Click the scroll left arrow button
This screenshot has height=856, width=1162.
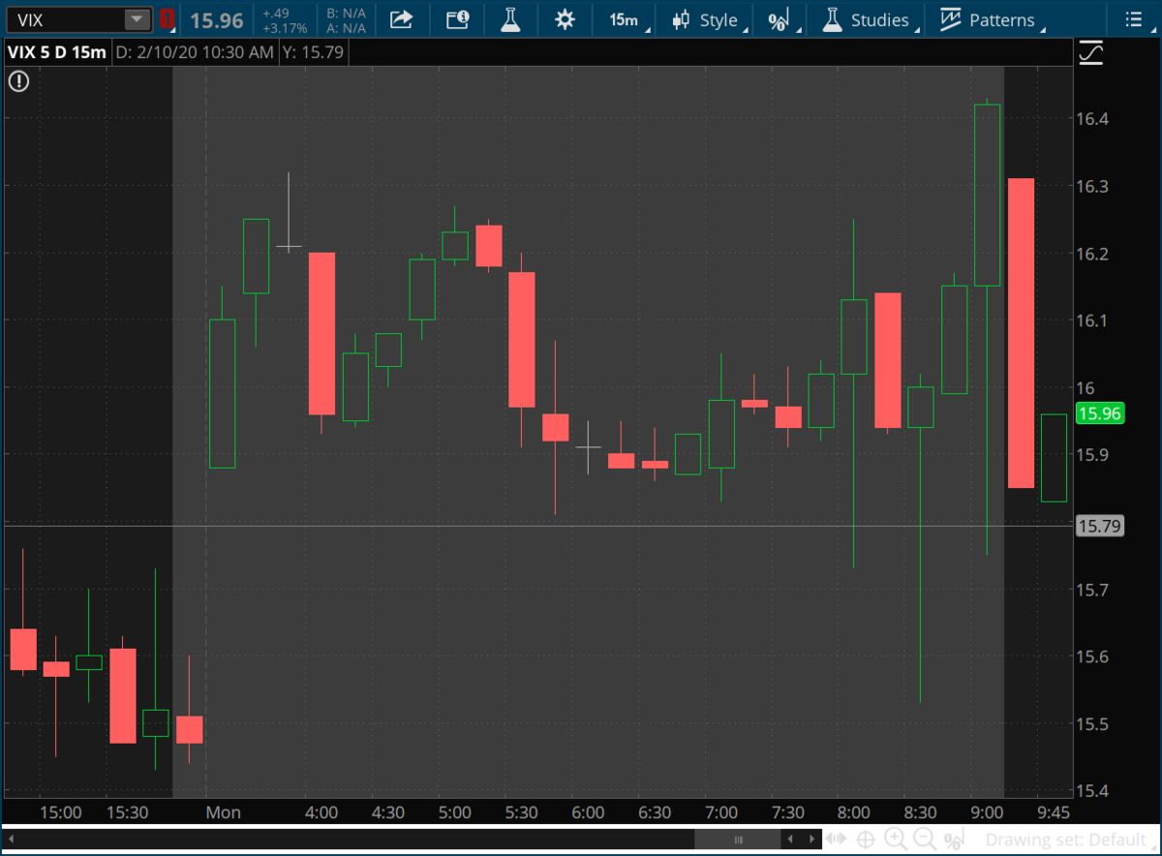coord(791,840)
